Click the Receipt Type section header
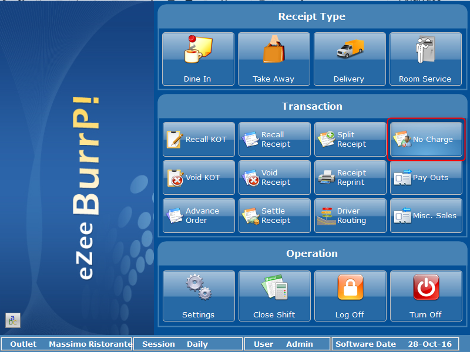This screenshot has width=470, height=352. [312, 16]
